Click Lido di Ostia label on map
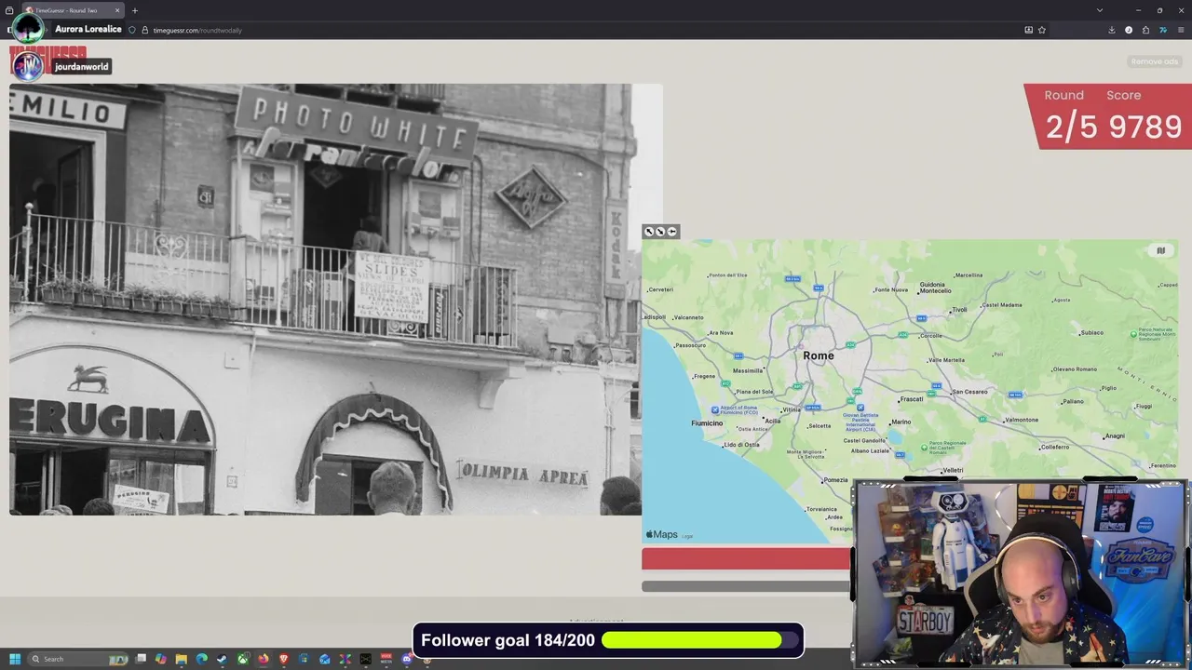This screenshot has width=1192, height=670. [741, 445]
